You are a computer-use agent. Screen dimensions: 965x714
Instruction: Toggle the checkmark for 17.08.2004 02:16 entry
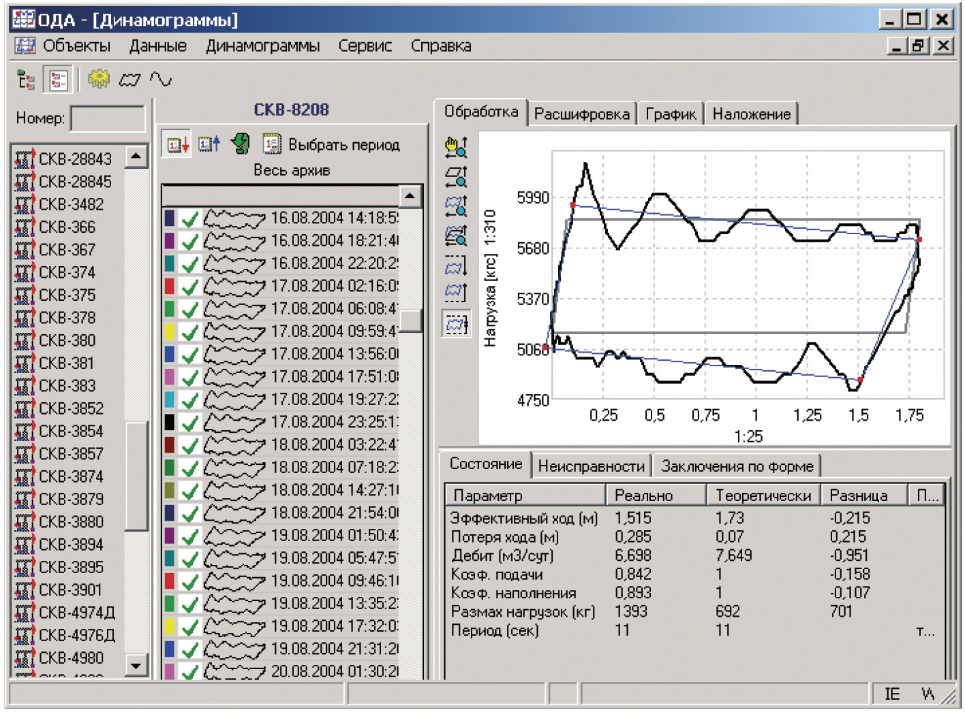(190, 287)
